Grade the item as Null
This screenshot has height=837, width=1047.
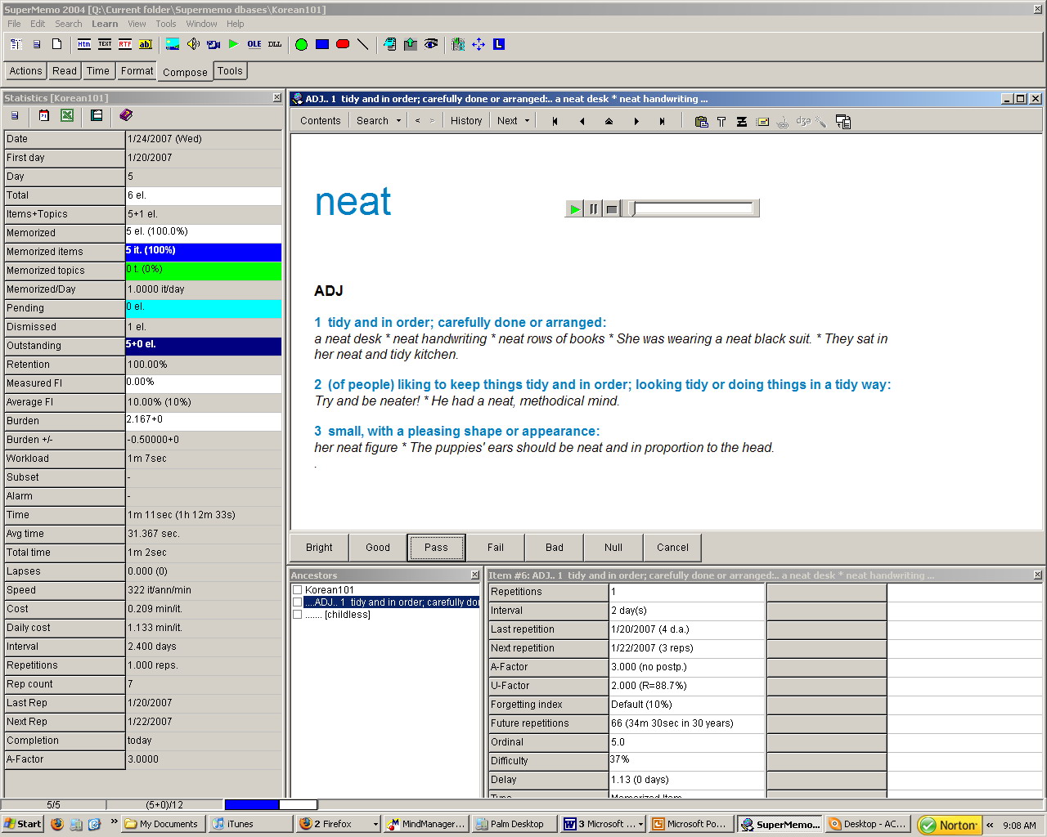pos(613,548)
